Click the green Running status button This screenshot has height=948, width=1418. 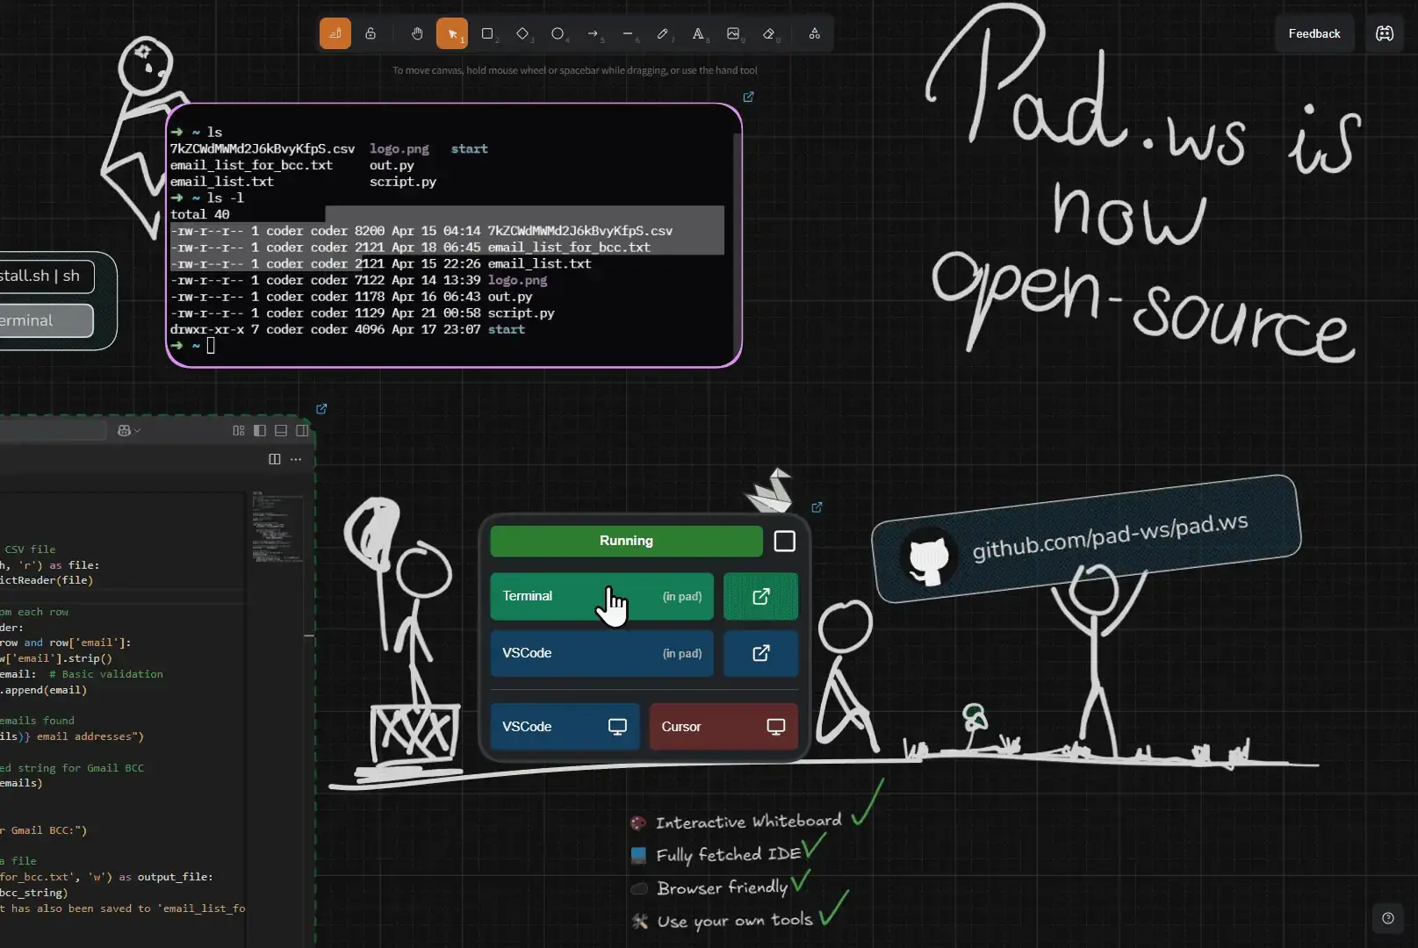626,541
